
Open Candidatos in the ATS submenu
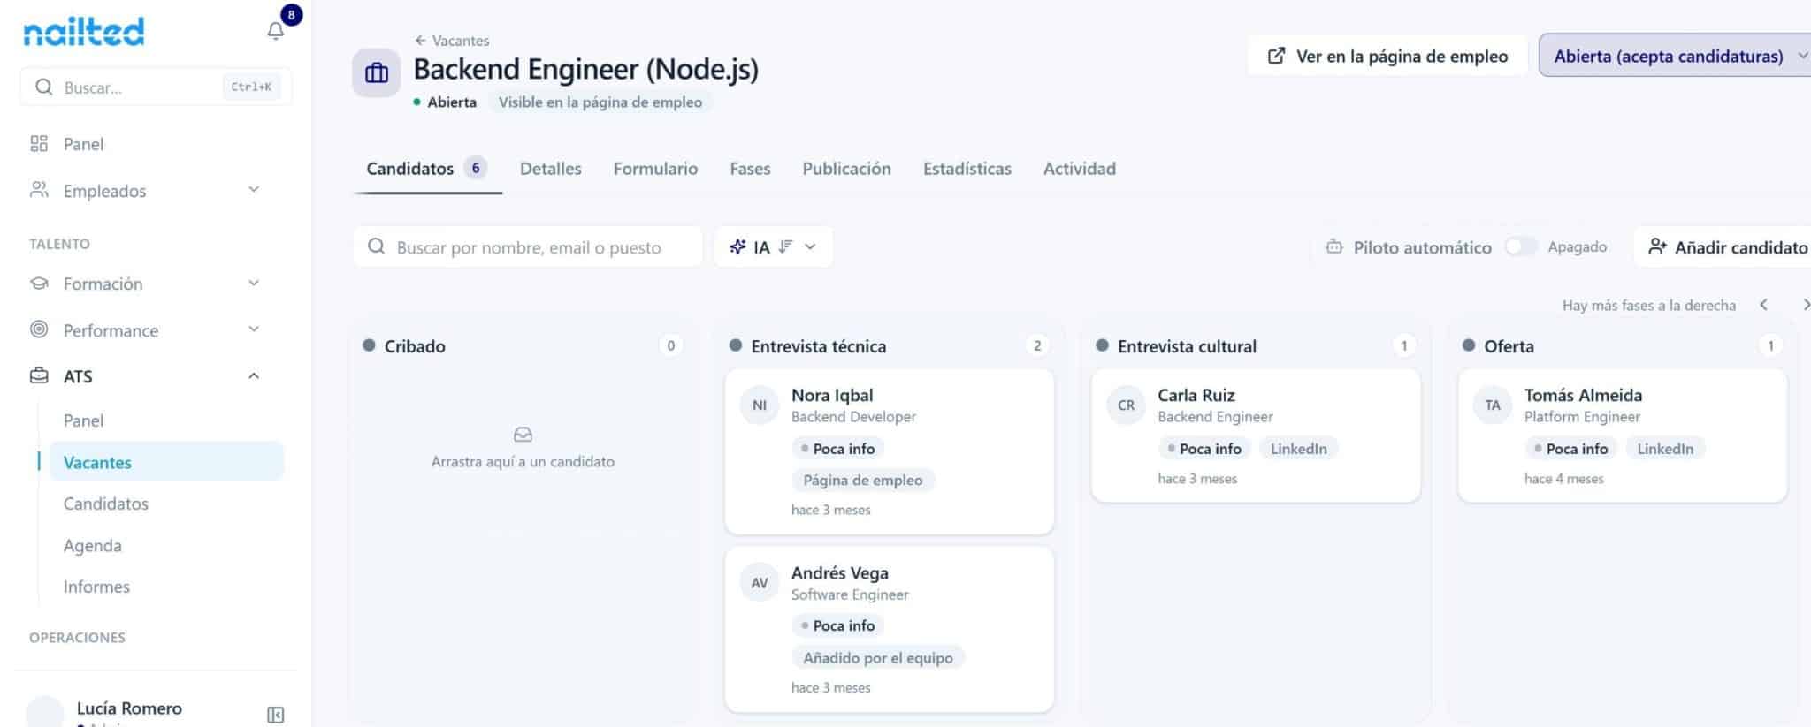106,504
